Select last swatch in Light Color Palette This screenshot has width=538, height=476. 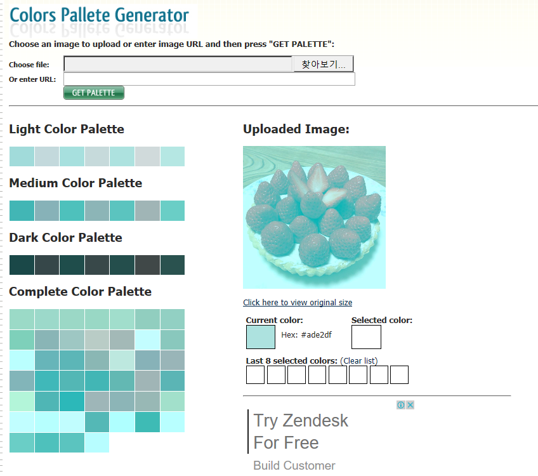coord(172,157)
